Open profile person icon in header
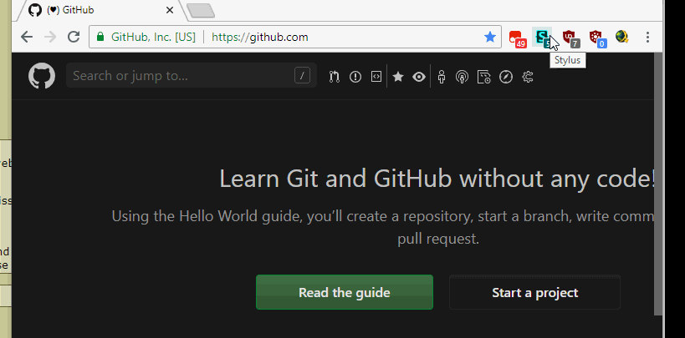Image resolution: width=685 pixels, height=338 pixels. [x=442, y=77]
